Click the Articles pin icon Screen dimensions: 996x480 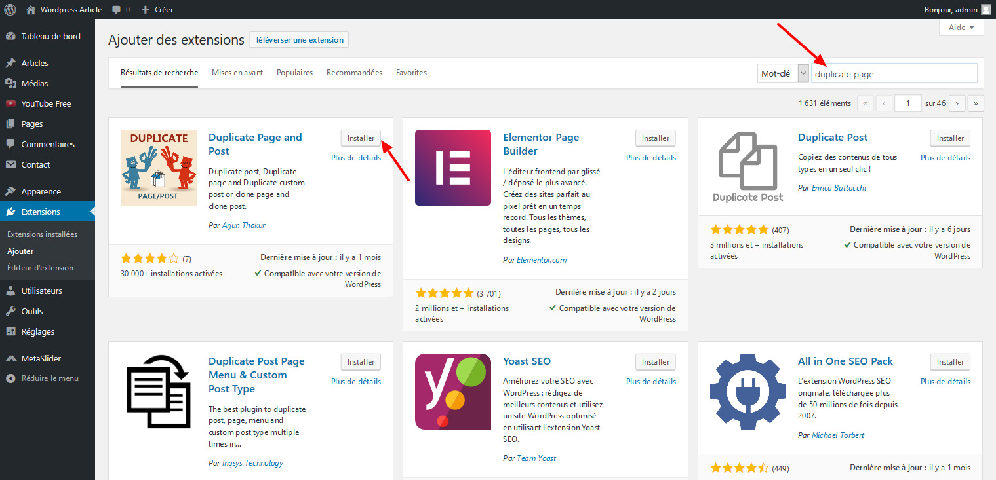click(x=10, y=63)
